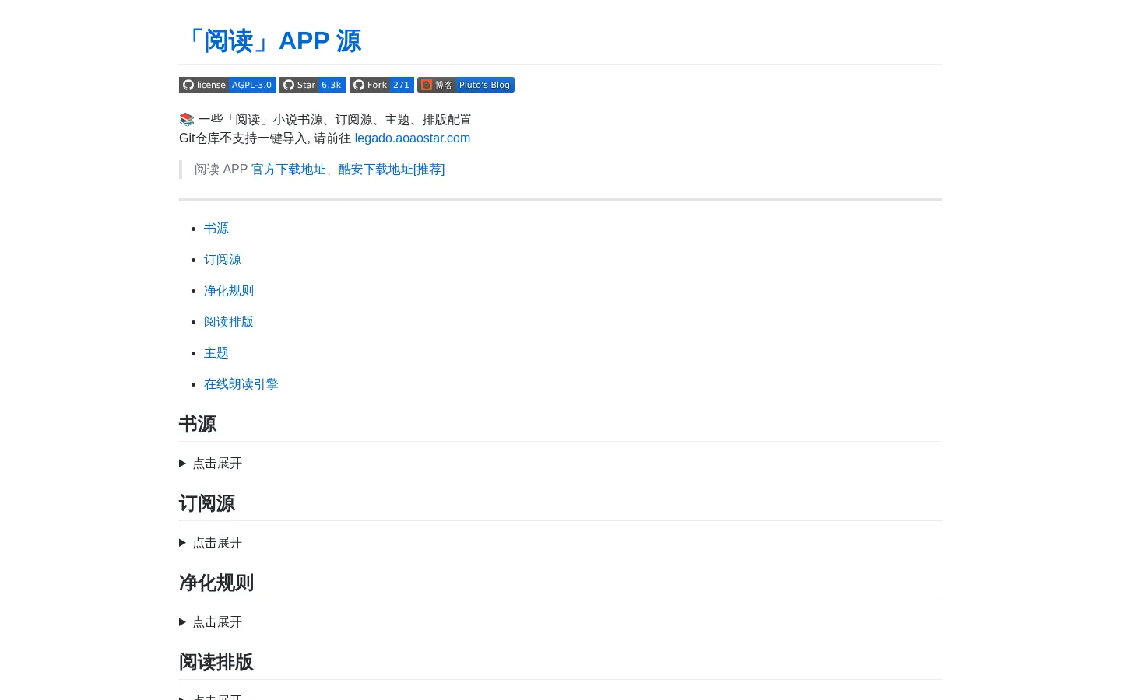
Task: Open the 博客 Pluto's Blog badge
Action: [x=466, y=85]
